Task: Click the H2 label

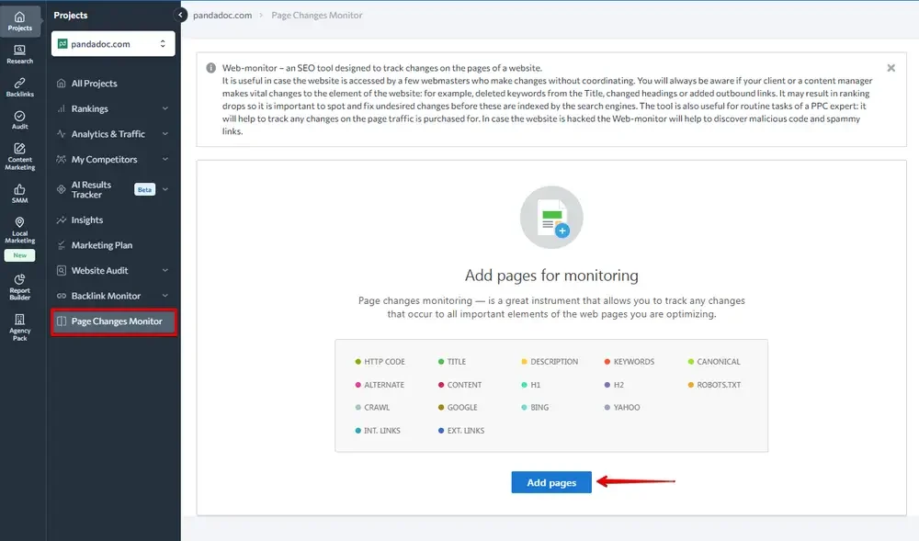Action: 618,385
